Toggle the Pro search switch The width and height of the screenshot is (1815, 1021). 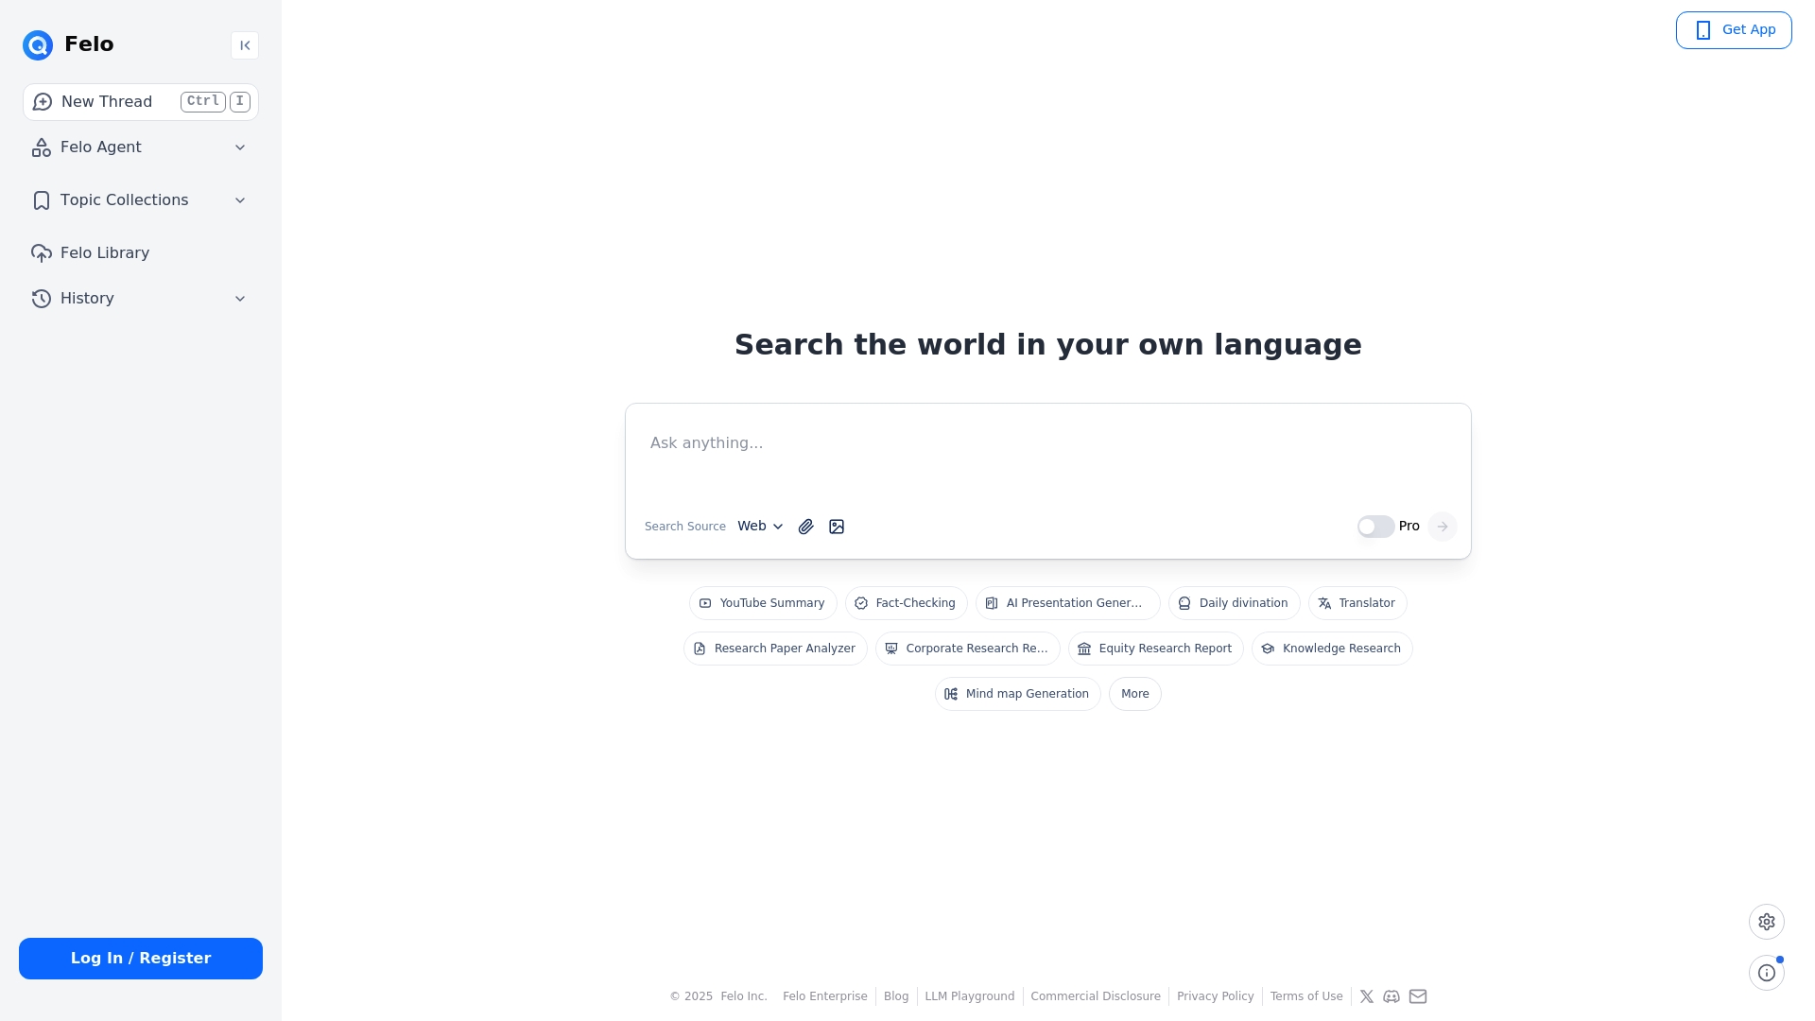pyautogui.click(x=1375, y=527)
